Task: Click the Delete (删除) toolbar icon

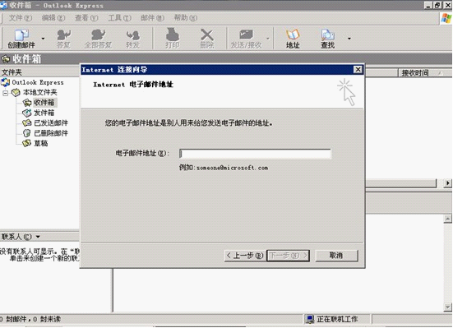Action: (207, 39)
